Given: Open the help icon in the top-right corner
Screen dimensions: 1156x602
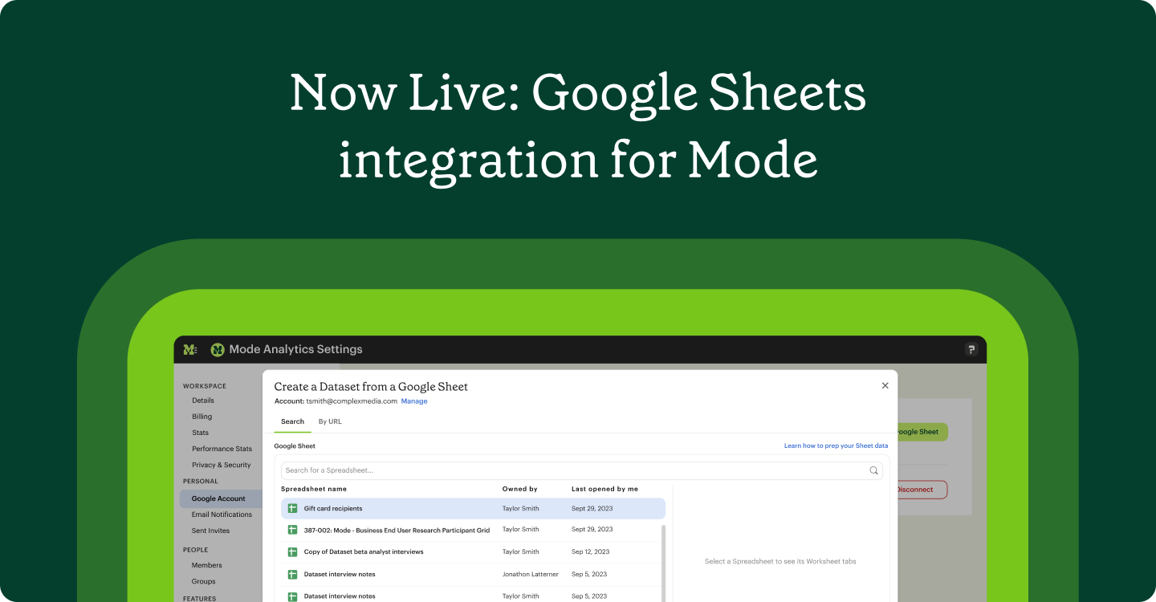Looking at the screenshot, I should pyautogui.click(x=971, y=349).
